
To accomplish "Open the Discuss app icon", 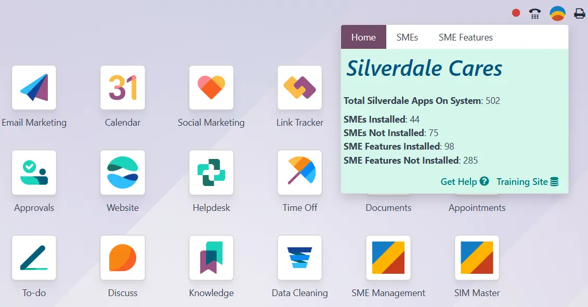I will coord(123,258).
